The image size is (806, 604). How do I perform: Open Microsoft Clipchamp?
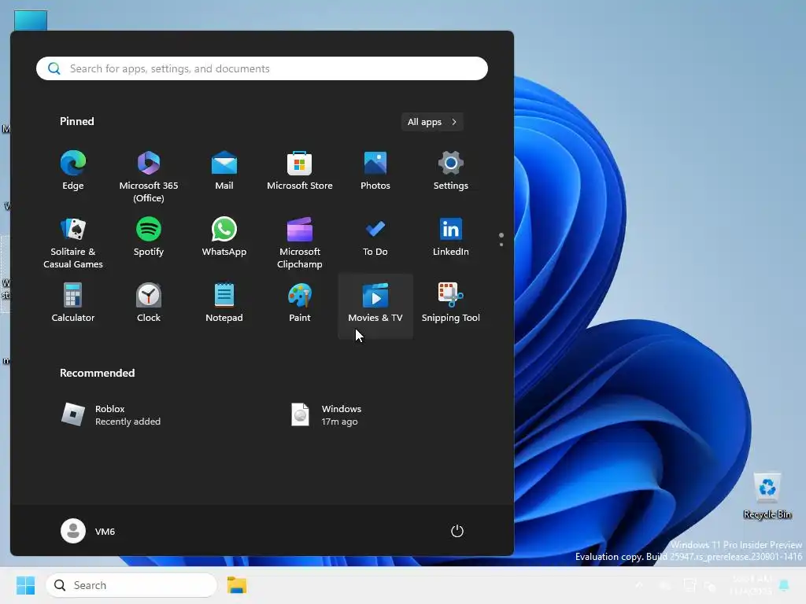point(300,241)
